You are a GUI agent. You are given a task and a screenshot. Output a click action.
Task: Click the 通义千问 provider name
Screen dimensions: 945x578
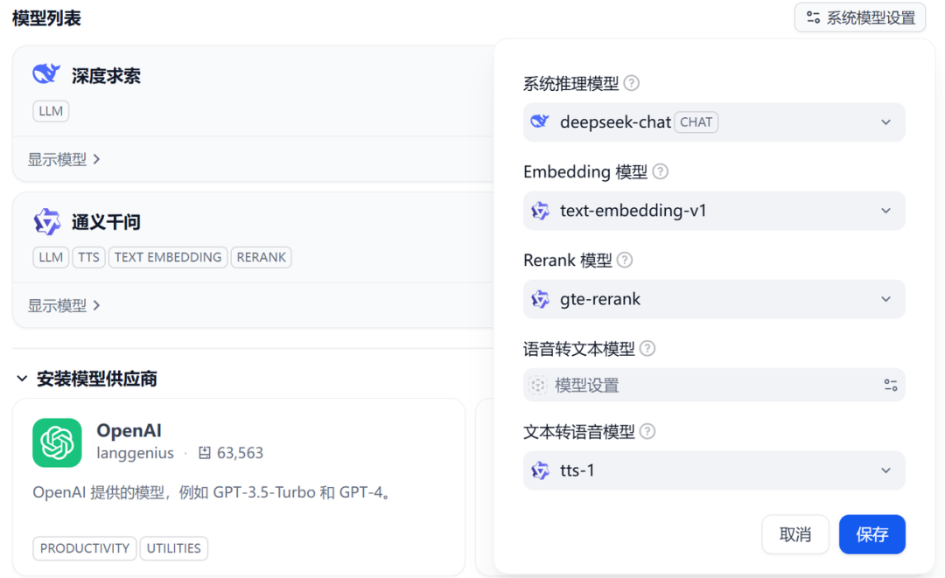click(106, 222)
